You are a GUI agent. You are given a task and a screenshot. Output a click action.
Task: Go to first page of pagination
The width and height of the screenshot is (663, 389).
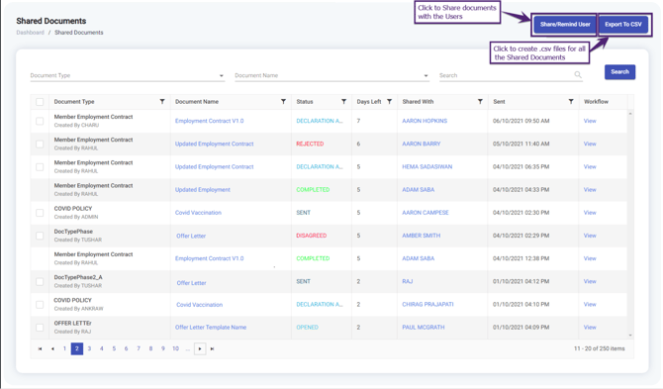40,348
